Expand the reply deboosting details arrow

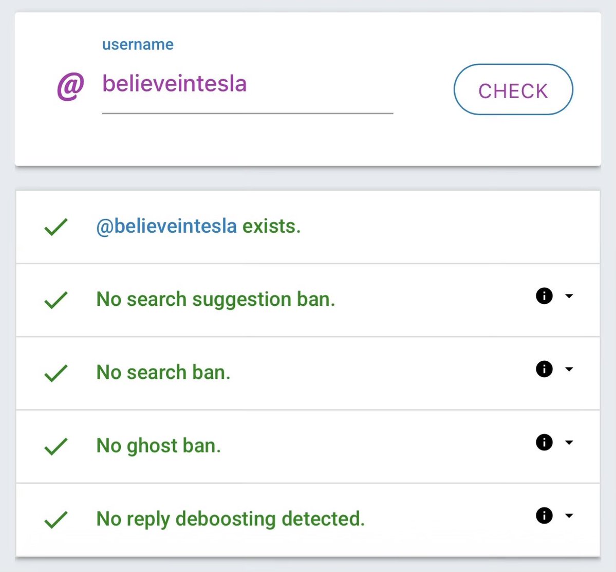click(x=569, y=515)
